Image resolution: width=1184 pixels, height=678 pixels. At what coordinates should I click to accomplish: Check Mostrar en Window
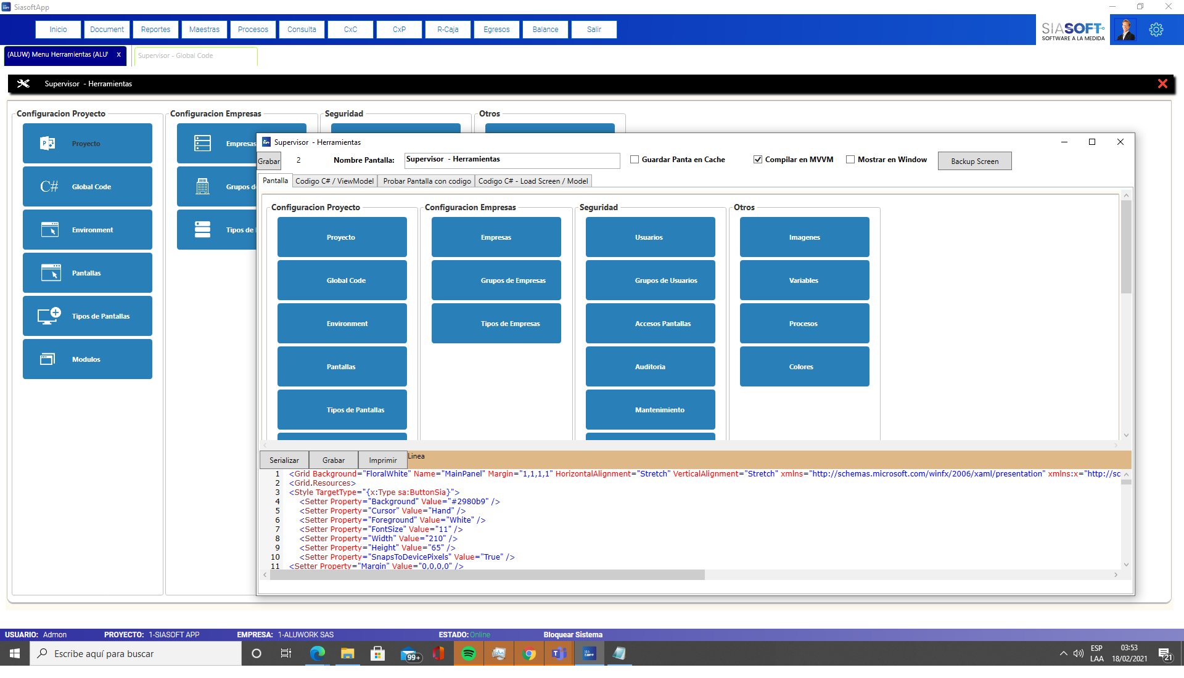(850, 159)
